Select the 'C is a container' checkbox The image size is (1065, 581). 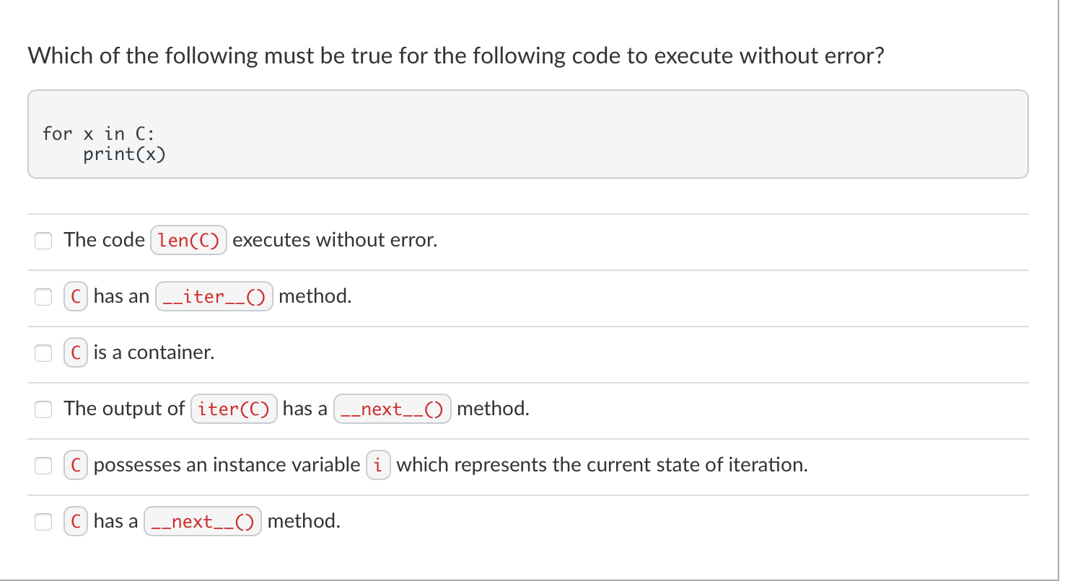[44, 352]
